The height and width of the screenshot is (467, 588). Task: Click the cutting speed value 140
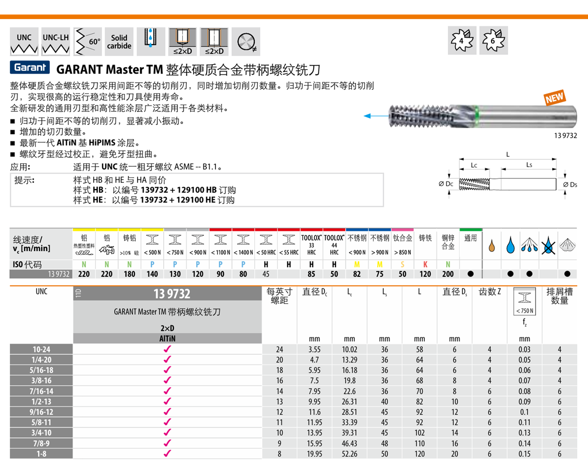point(152,274)
